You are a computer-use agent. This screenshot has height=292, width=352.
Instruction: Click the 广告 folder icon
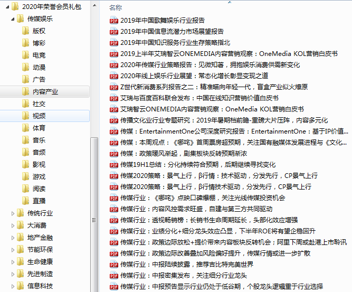pos(25,79)
